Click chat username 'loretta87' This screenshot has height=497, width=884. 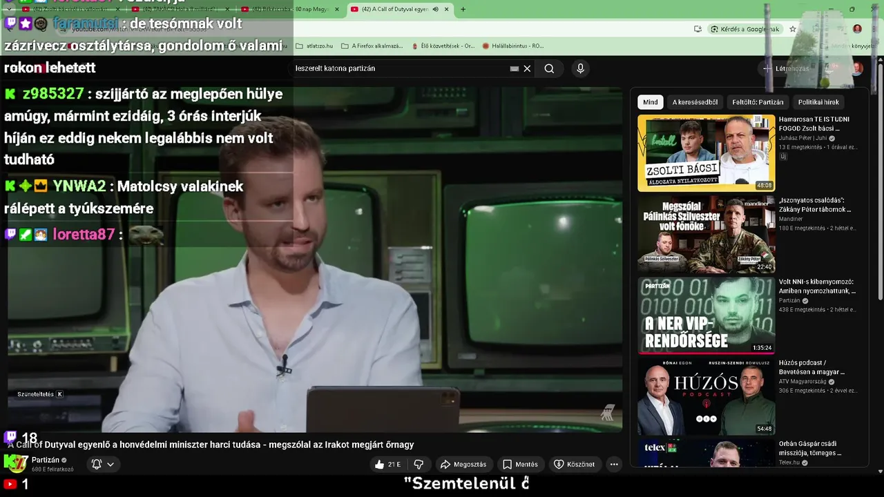point(84,235)
